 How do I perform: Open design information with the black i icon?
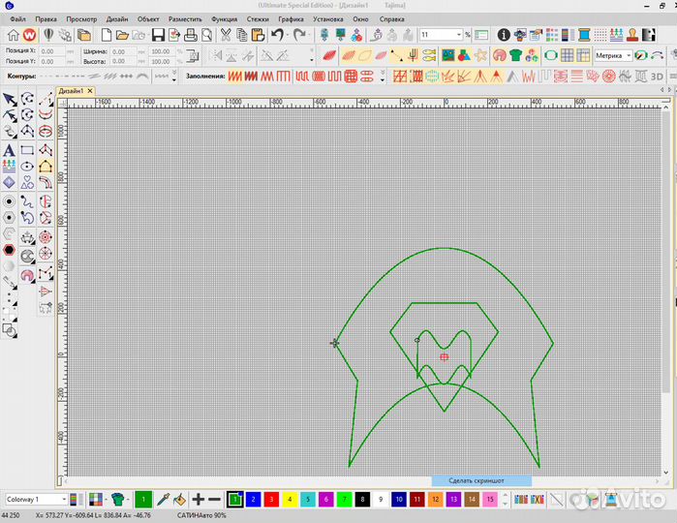504,35
